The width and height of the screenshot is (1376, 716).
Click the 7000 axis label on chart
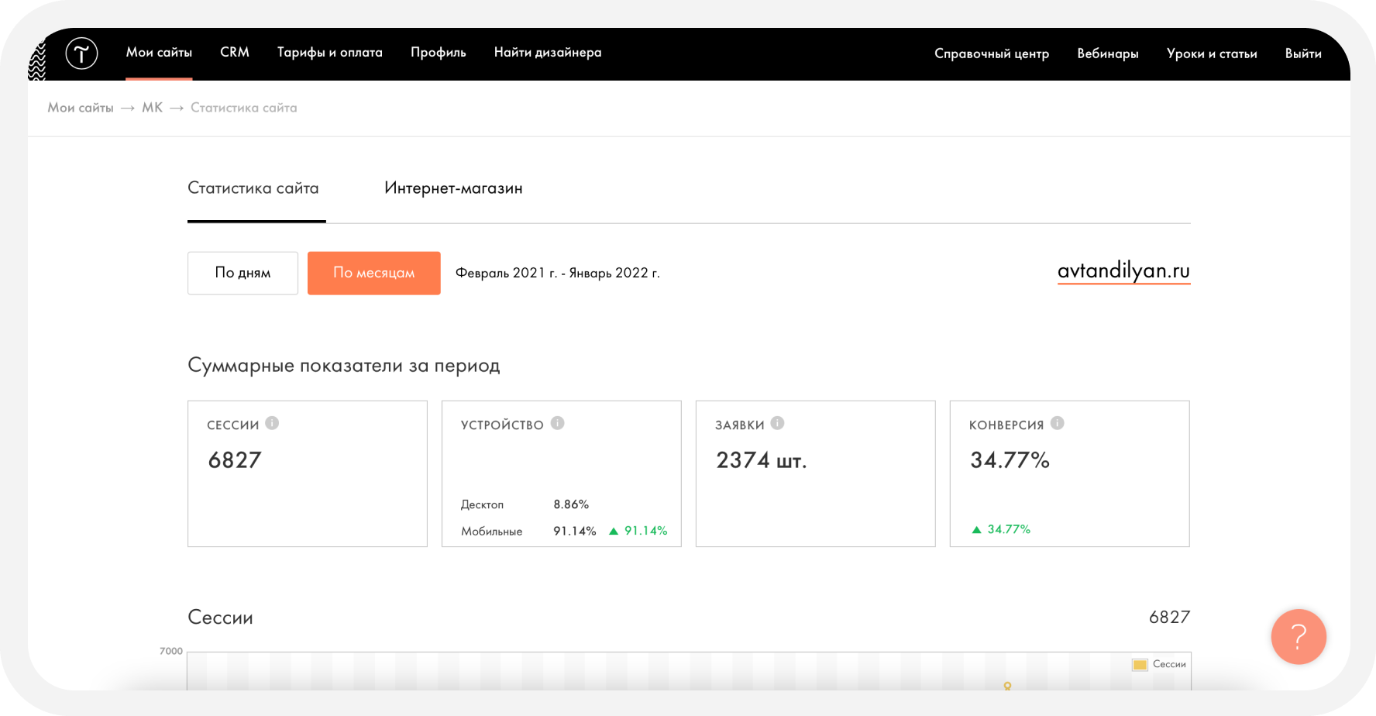[x=171, y=651]
